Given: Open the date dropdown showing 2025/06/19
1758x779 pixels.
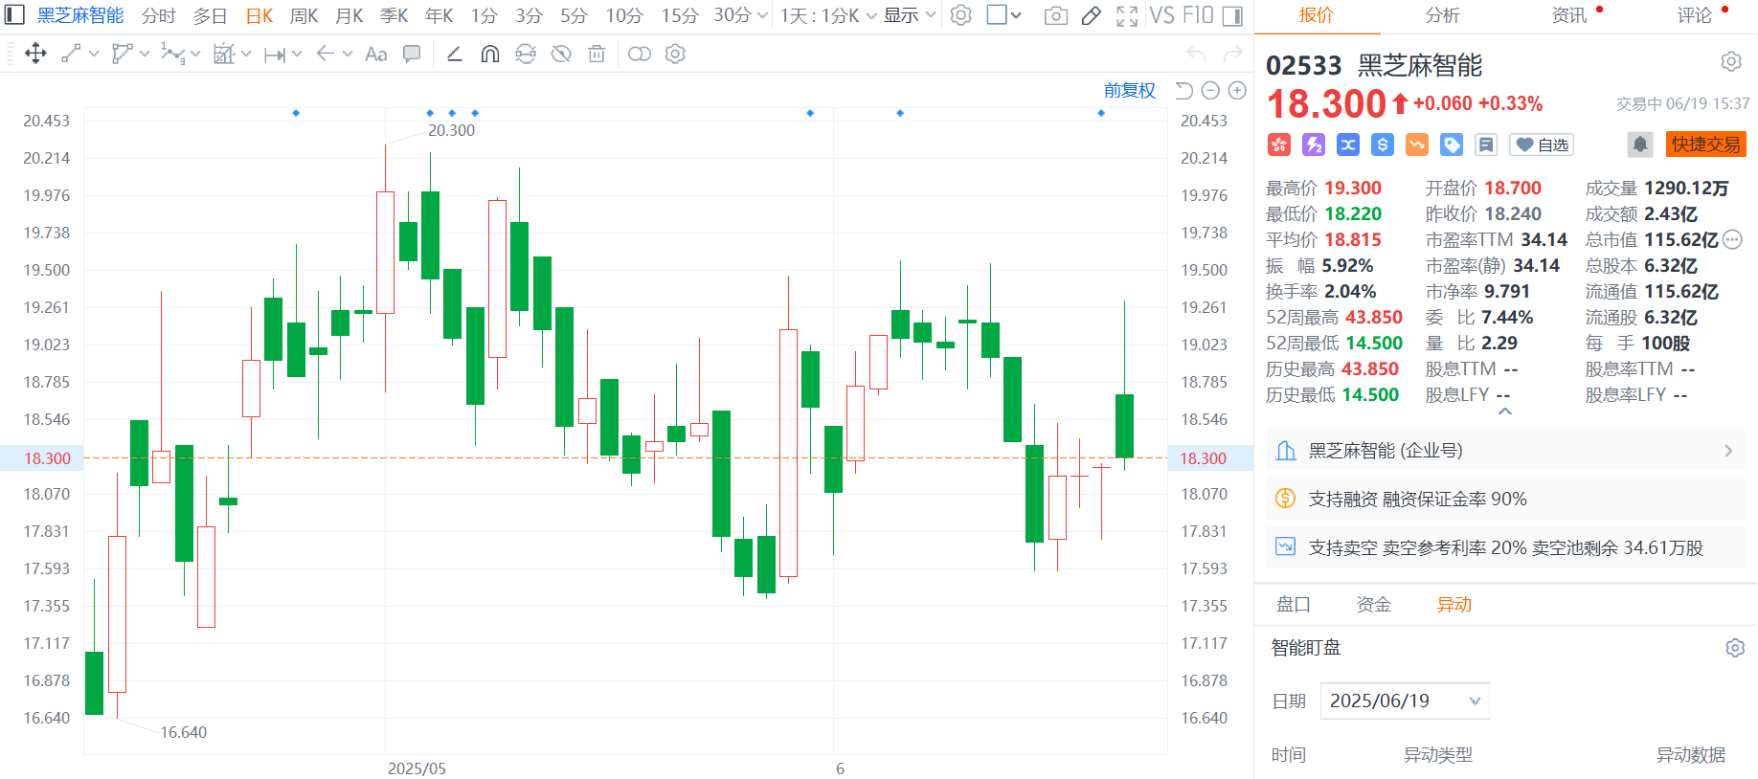Looking at the screenshot, I should pyautogui.click(x=1405, y=701).
